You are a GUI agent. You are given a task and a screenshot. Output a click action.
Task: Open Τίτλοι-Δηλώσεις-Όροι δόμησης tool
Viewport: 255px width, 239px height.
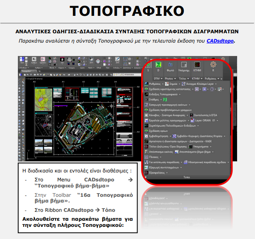pos(166,146)
